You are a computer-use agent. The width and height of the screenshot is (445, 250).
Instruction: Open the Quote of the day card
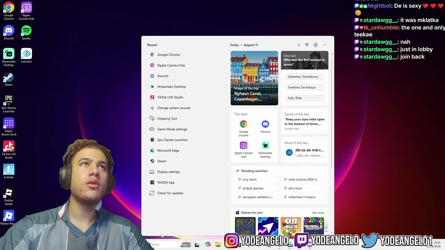click(x=305, y=121)
